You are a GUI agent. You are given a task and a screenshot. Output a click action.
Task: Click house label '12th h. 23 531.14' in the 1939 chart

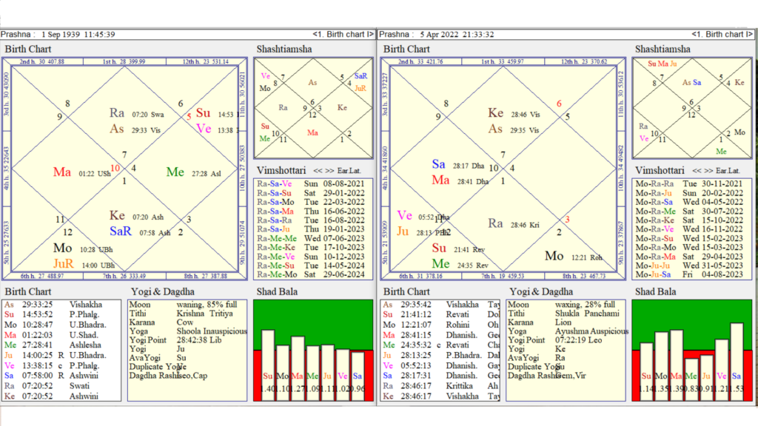[206, 62]
